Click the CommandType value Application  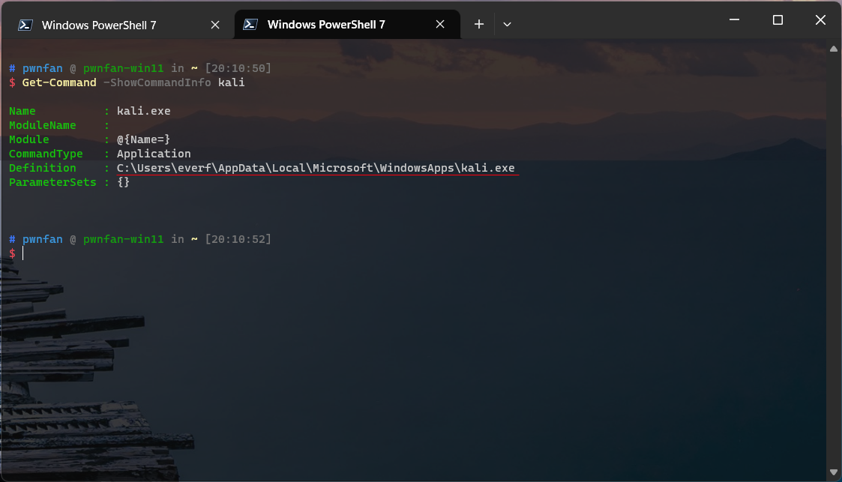point(154,154)
